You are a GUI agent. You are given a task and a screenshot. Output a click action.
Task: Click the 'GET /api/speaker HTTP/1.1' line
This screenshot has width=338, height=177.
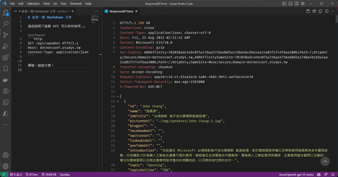pyautogui.click(x=53, y=43)
